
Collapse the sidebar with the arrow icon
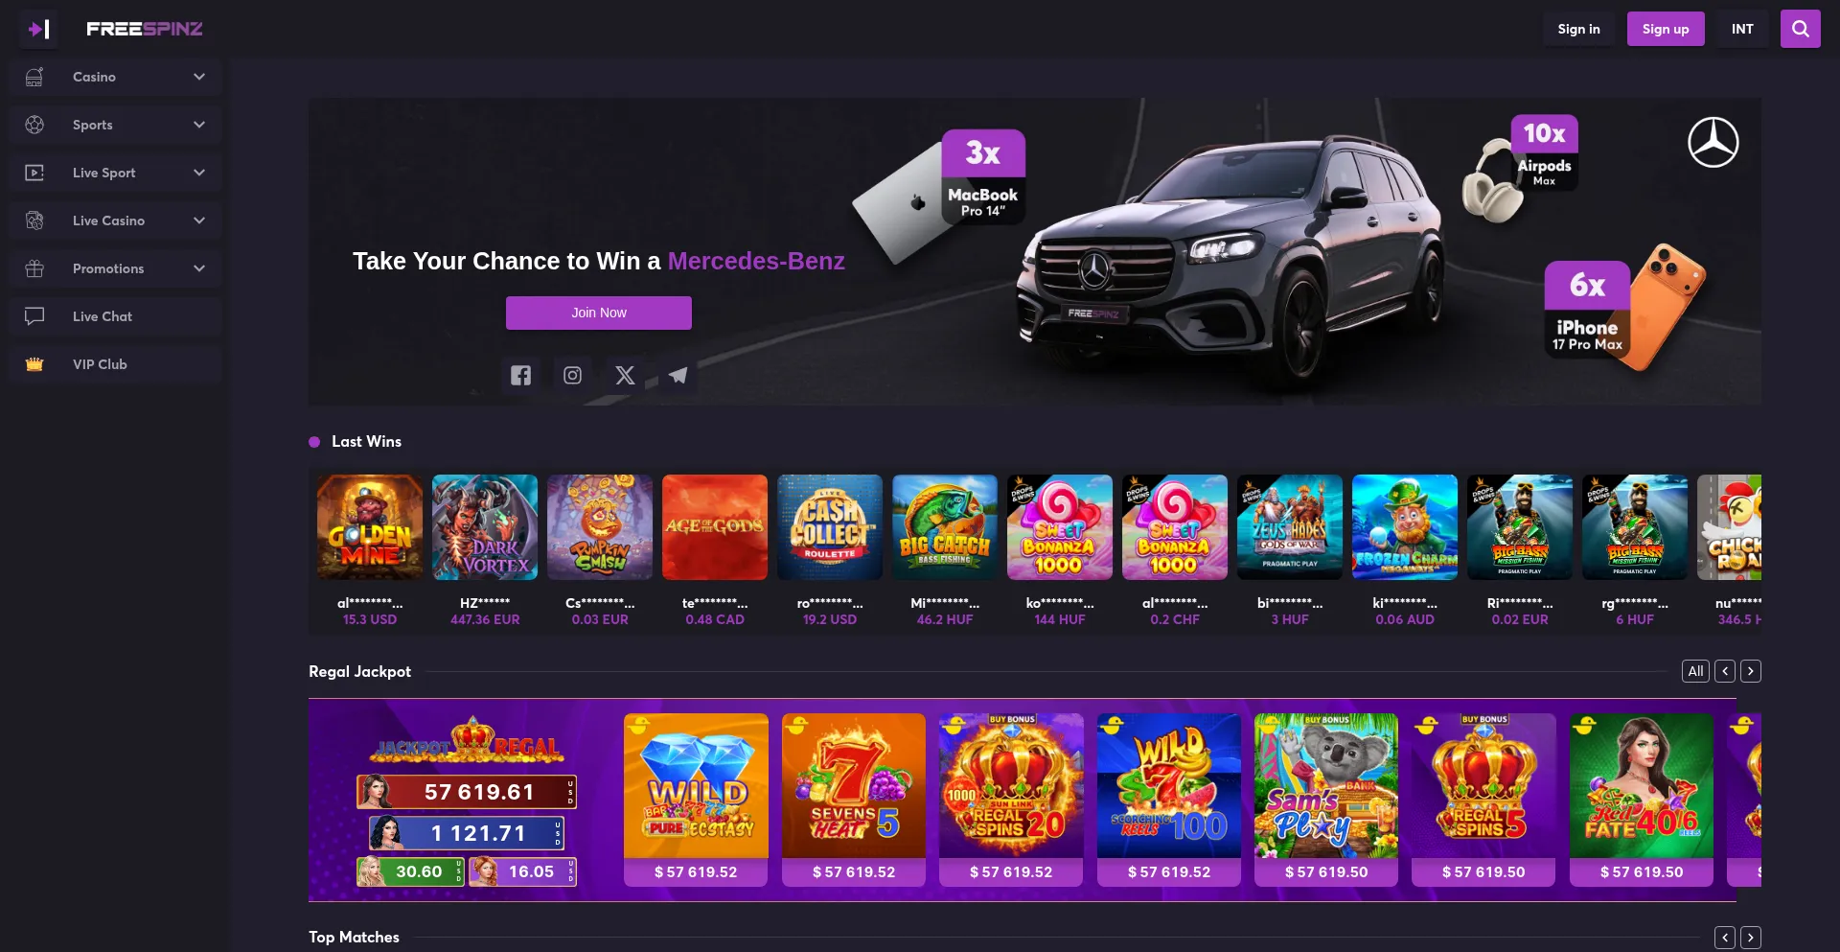(x=38, y=29)
